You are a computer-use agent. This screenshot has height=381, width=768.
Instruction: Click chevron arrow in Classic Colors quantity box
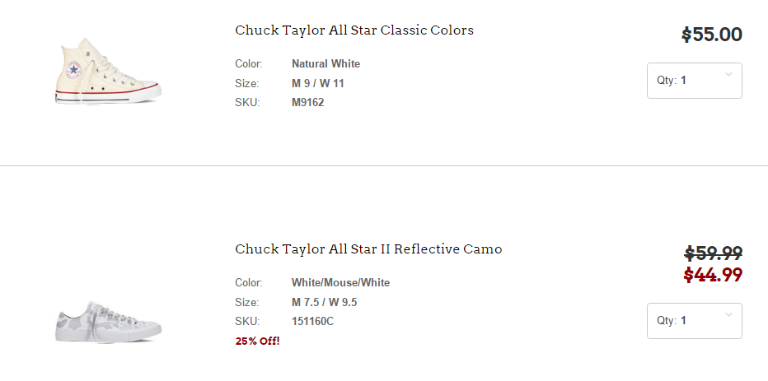point(728,75)
